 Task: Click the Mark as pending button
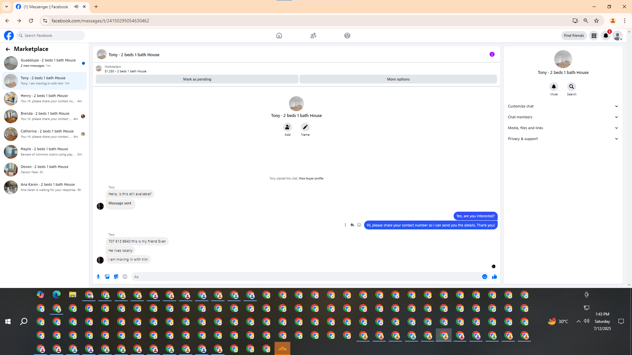197,79
